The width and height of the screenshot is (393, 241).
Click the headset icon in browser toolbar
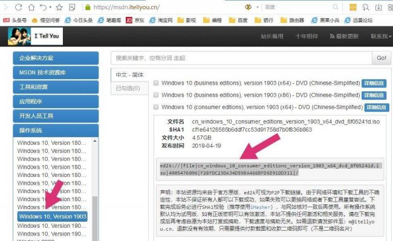click(x=366, y=7)
